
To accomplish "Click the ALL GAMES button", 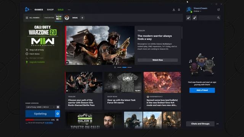I will (x=32, y=18).
